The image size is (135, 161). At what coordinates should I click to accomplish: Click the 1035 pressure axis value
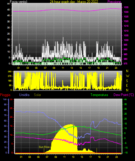point(126,7)
